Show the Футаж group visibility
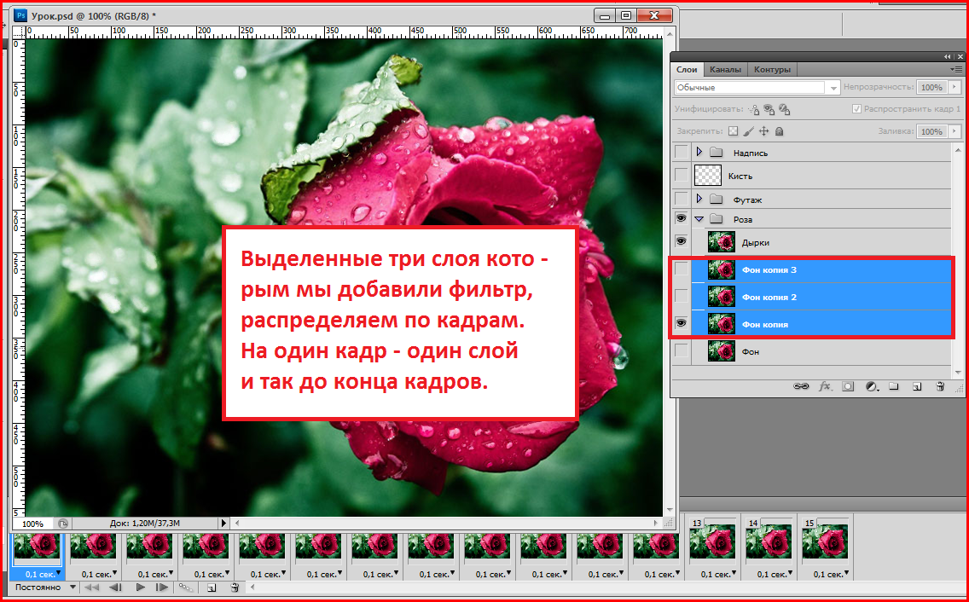The height and width of the screenshot is (602, 969). point(681,199)
